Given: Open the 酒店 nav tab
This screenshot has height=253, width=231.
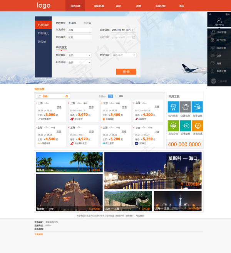Looking at the screenshot, I should tap(181, 6).
